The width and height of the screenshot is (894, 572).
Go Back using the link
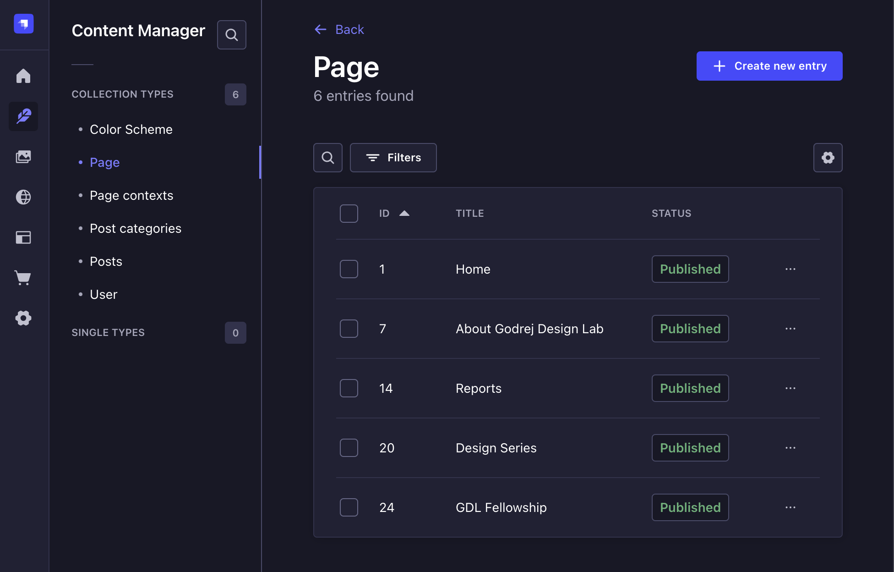coord(339,29)
